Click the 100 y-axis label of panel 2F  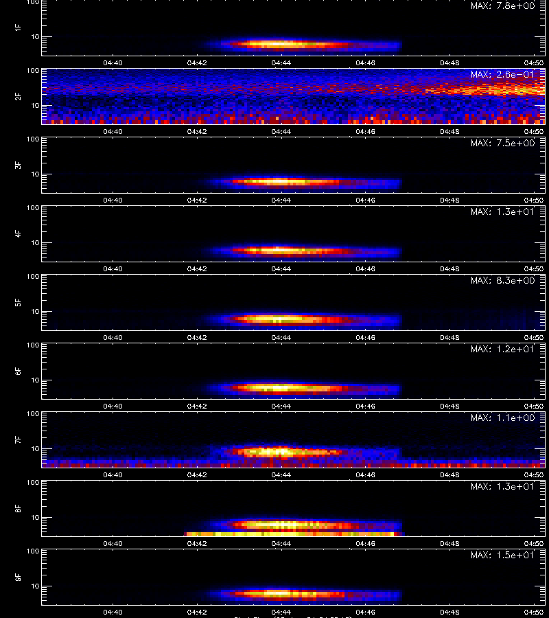[x=33, y=71]
